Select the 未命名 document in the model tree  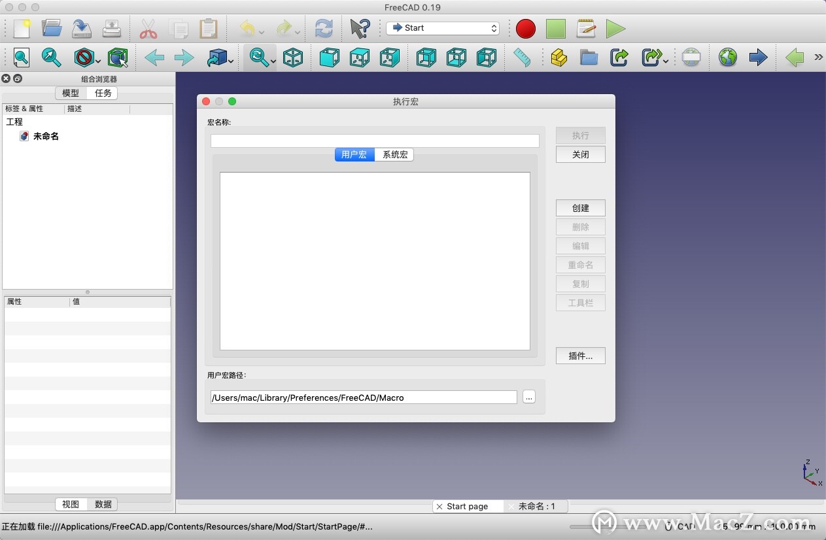[45, 137]
